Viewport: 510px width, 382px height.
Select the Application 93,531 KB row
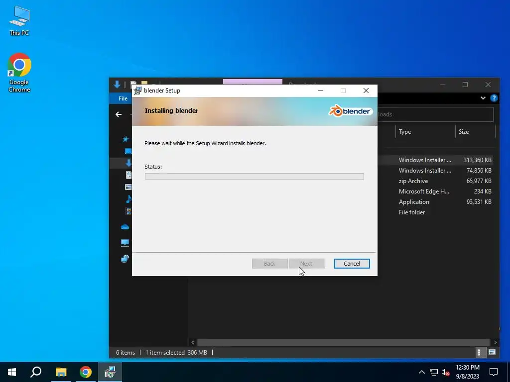[x=435, y=202]
